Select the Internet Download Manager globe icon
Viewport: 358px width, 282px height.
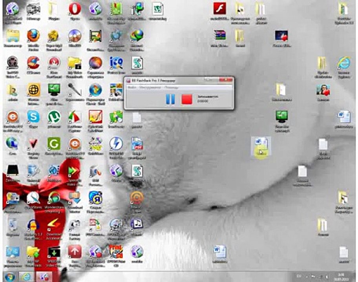tap(137, 36)
